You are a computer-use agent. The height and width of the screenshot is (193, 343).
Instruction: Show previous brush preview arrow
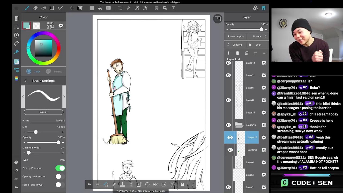(x=23, y=96)
